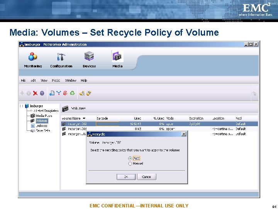Collapse the imburger server tree node
The width and height of the screenshot is (278, 209).
[x=22, y=106]
